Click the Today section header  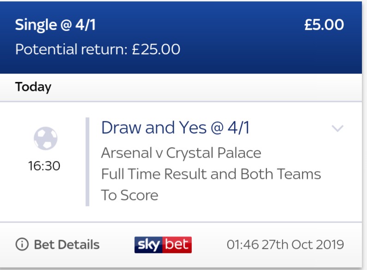tap(33, 87)
